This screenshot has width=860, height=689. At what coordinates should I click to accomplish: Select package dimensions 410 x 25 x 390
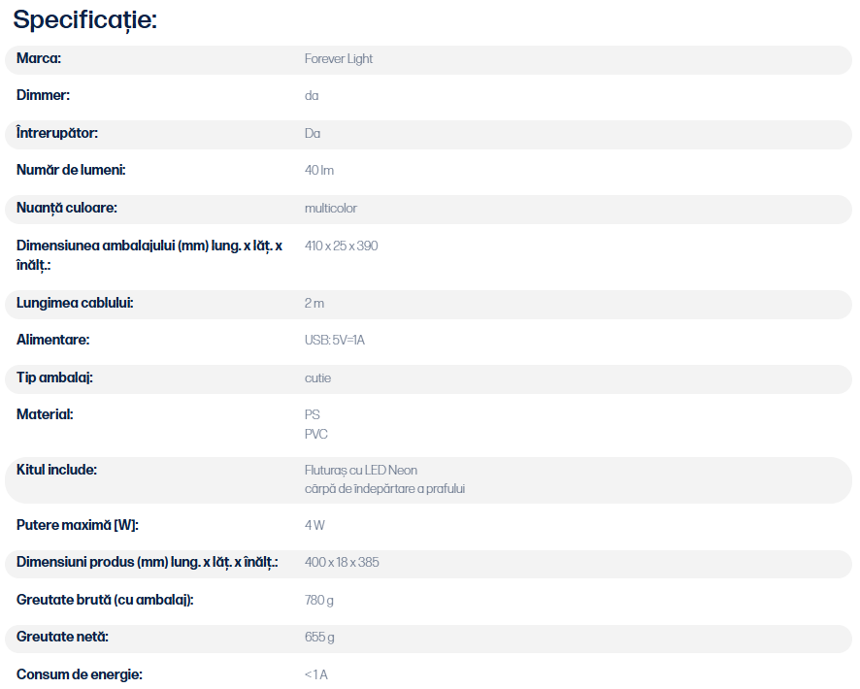click(x=341, y=246)
